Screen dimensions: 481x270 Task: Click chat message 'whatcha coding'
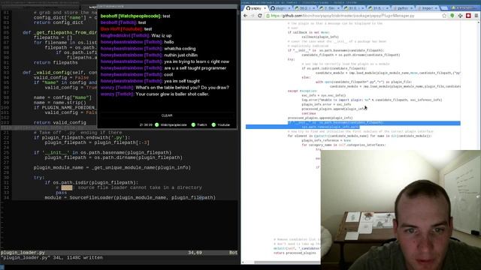[180, 49]
